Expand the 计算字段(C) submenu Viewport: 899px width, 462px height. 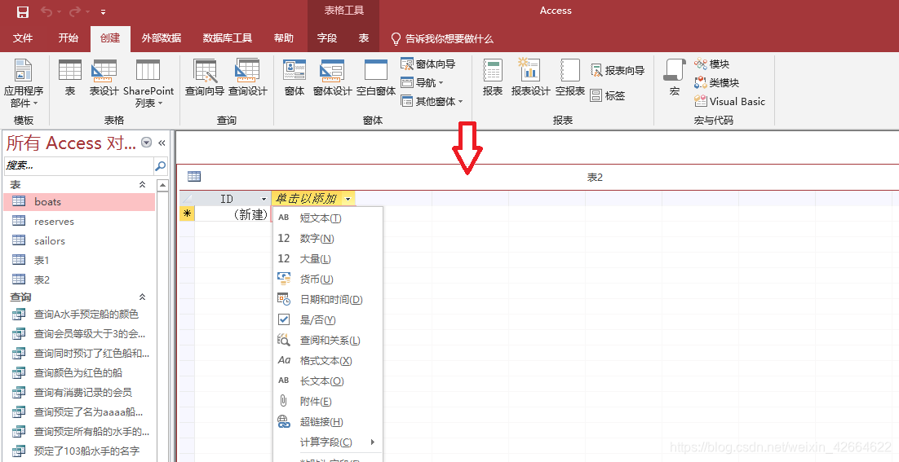(327, 442)
